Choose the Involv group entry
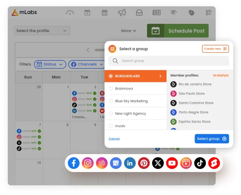241x195 pixels. point(120,126)
